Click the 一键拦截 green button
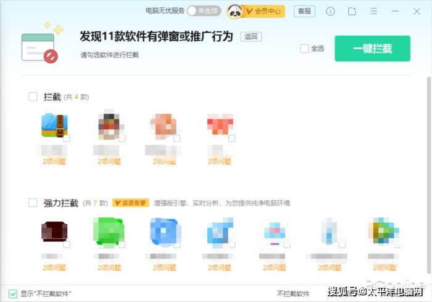 click(372, 49)
